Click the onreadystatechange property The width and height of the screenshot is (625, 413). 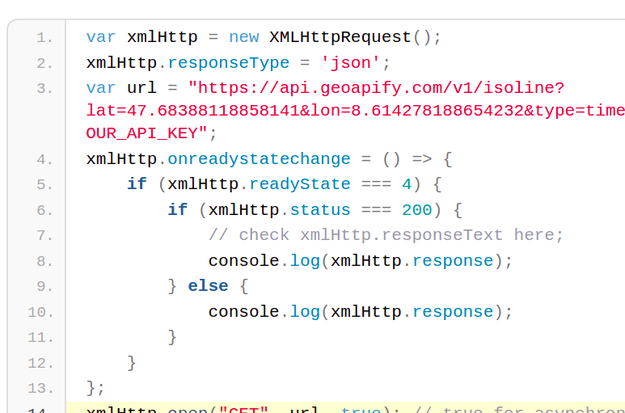tap(259, 159)
